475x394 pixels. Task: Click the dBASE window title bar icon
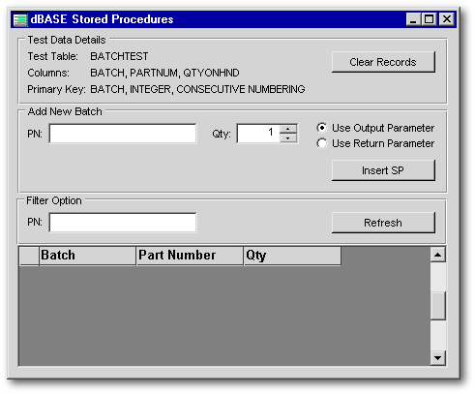click(20, 19)
